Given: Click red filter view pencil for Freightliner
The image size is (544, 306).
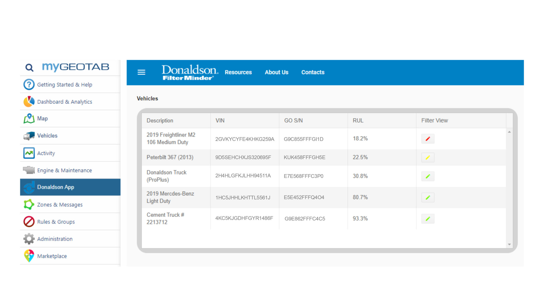Looking at the screenshot, I should click(x=428, y=139).
